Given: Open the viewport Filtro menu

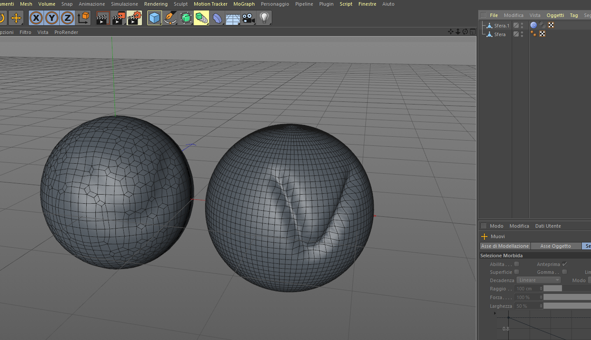Looking at the screenshot, I should point(25,32).
